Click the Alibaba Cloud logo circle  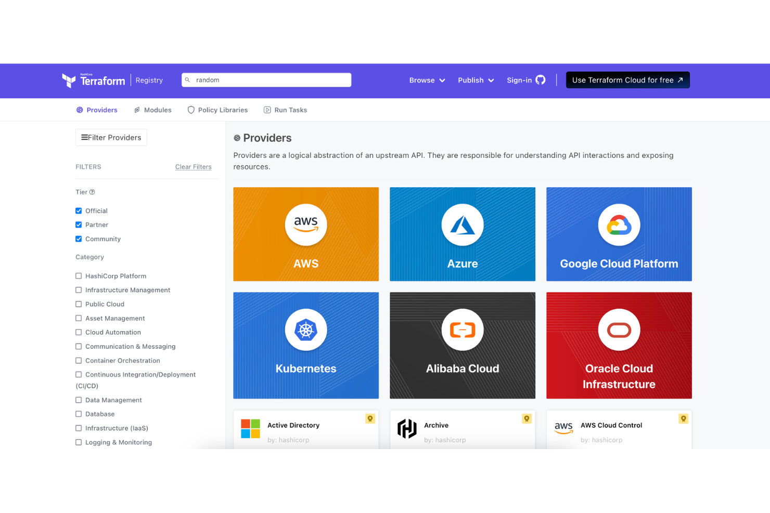click(x=463, y=330)
